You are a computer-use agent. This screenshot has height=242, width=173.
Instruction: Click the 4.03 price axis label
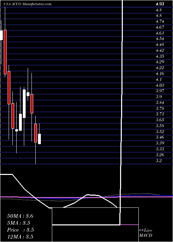pyautogui.click(x=160, y=85)
